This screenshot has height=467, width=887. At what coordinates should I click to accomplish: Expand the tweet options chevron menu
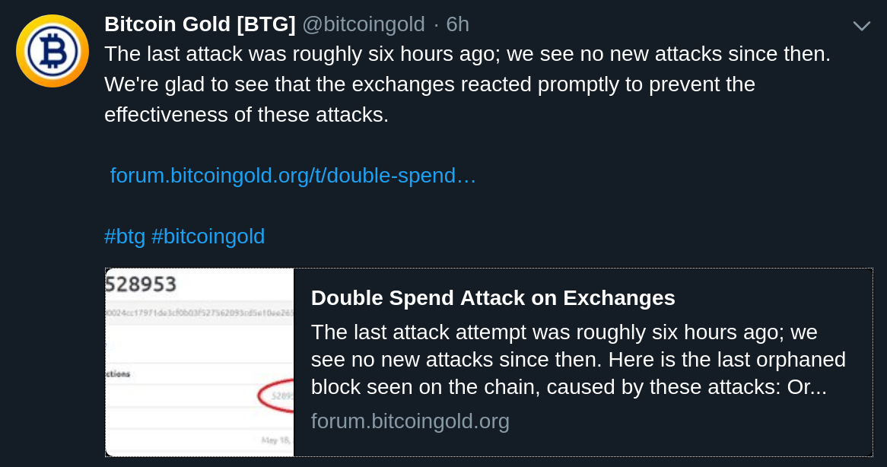pyautogui.click(x=861, y=26)
